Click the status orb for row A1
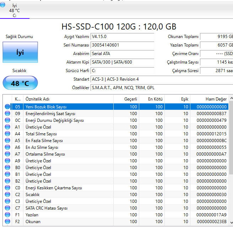Viewport: 233px width, 227px height. [7, 127]
